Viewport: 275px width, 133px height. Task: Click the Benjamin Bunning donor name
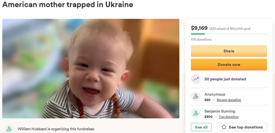click(x=220, y=111)
